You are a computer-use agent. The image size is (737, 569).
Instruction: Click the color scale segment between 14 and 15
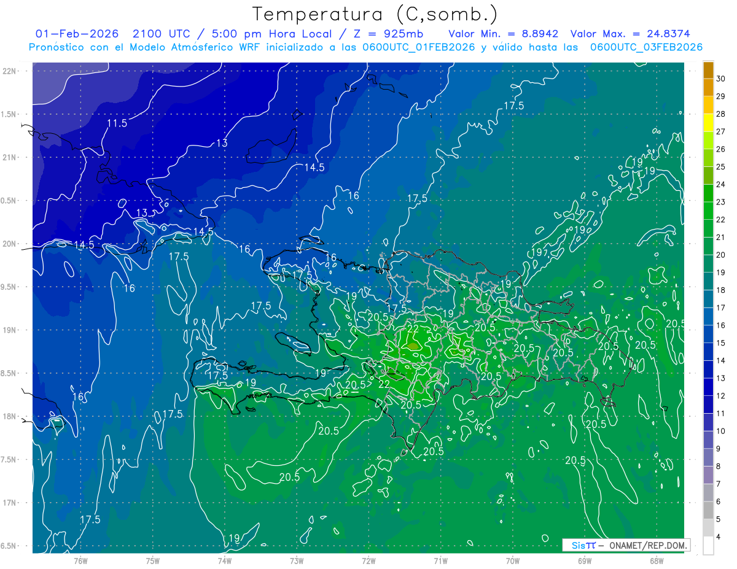tap(708, 352)
